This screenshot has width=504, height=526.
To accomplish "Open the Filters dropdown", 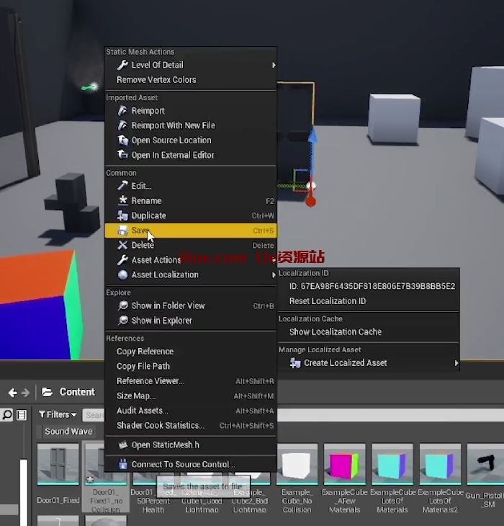I will coord(58,415).
